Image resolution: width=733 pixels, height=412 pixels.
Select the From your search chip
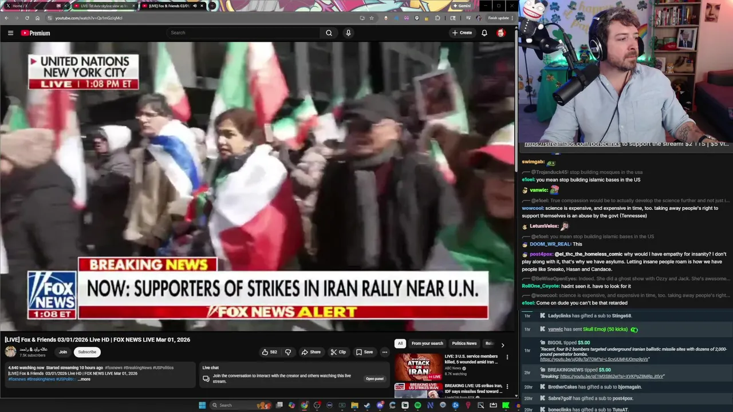point(427,343)
